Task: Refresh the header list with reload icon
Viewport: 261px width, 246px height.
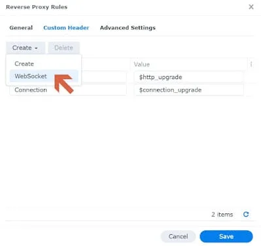Action: 246,214
